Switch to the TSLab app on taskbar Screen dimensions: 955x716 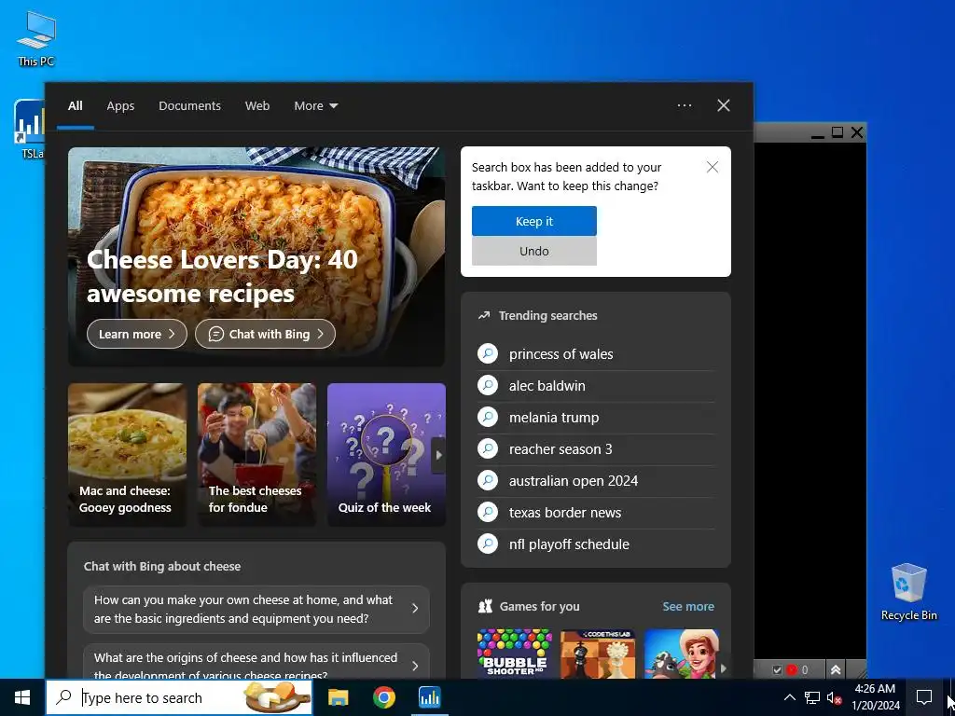point(429,697)
